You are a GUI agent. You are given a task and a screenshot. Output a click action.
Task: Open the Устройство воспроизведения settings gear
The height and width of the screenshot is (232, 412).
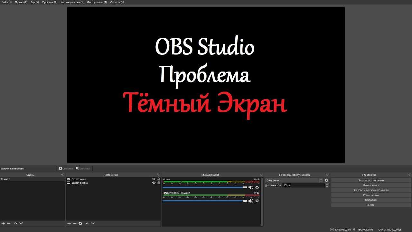pos(257,201)
